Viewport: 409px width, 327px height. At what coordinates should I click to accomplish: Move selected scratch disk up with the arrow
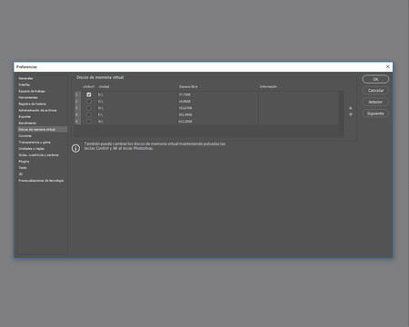point(351,108)
